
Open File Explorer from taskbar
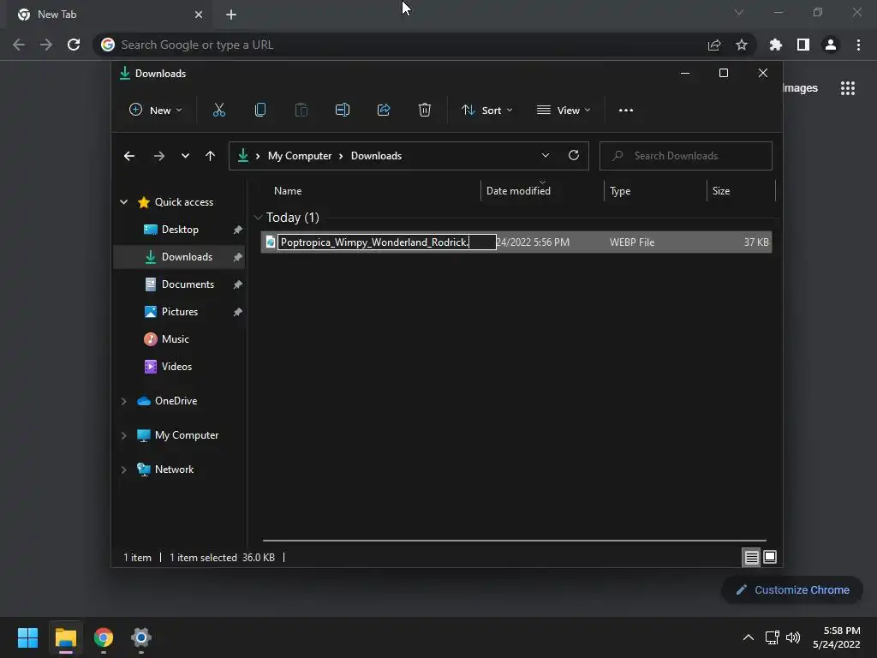65,637
